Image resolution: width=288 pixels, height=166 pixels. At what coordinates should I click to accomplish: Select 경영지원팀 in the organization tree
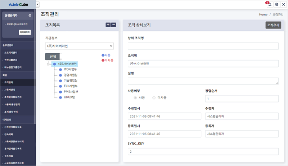coord(71,75)
